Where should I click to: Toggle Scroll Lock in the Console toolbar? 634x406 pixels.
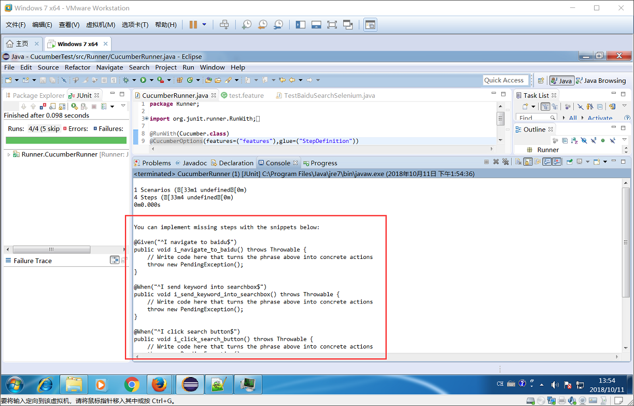tap(528, 162)
